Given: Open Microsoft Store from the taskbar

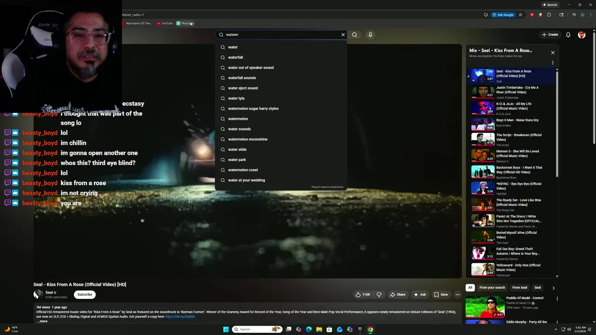Looking at the screenshot, I should pyautogui.click(x=329, y=329).
